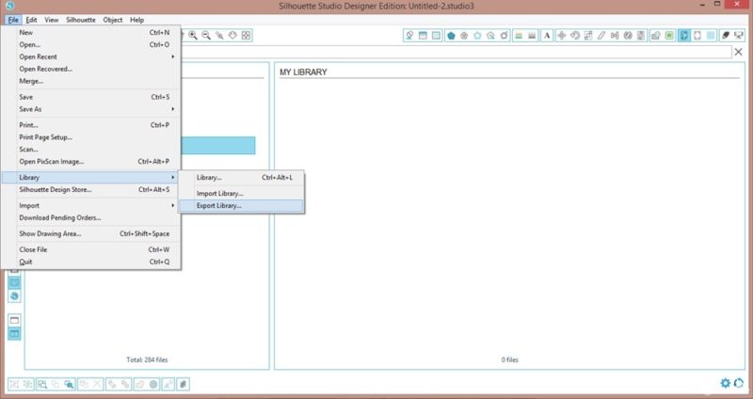Select Merge... menu entry
753x399 pixels.
click(x=90, y=81)
